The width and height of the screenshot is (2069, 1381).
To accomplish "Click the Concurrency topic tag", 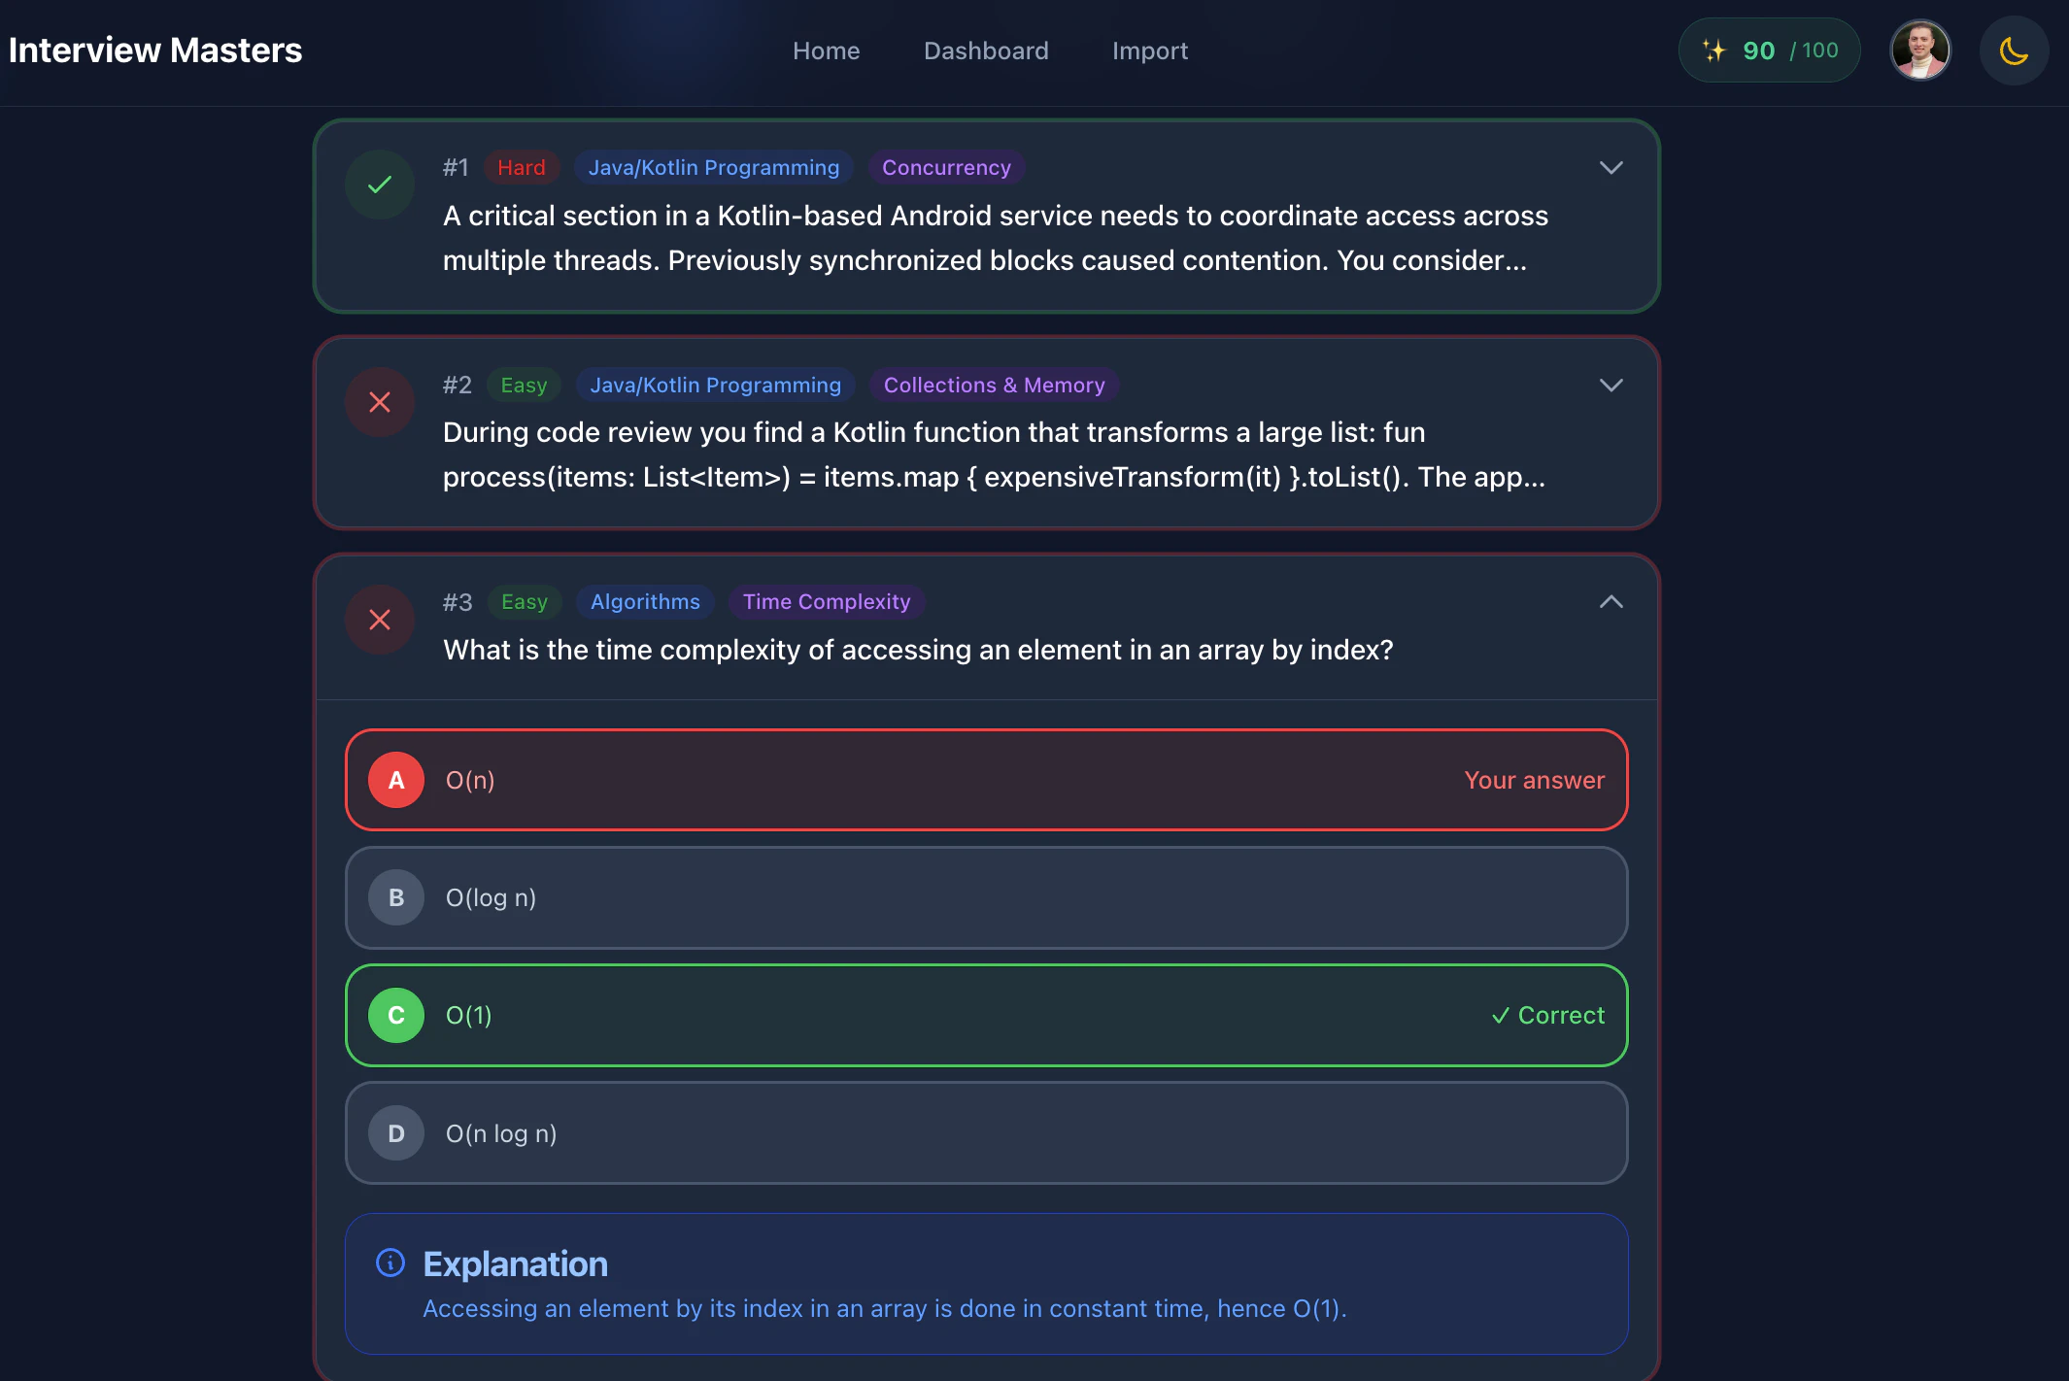I will click(x=946, y=168).
